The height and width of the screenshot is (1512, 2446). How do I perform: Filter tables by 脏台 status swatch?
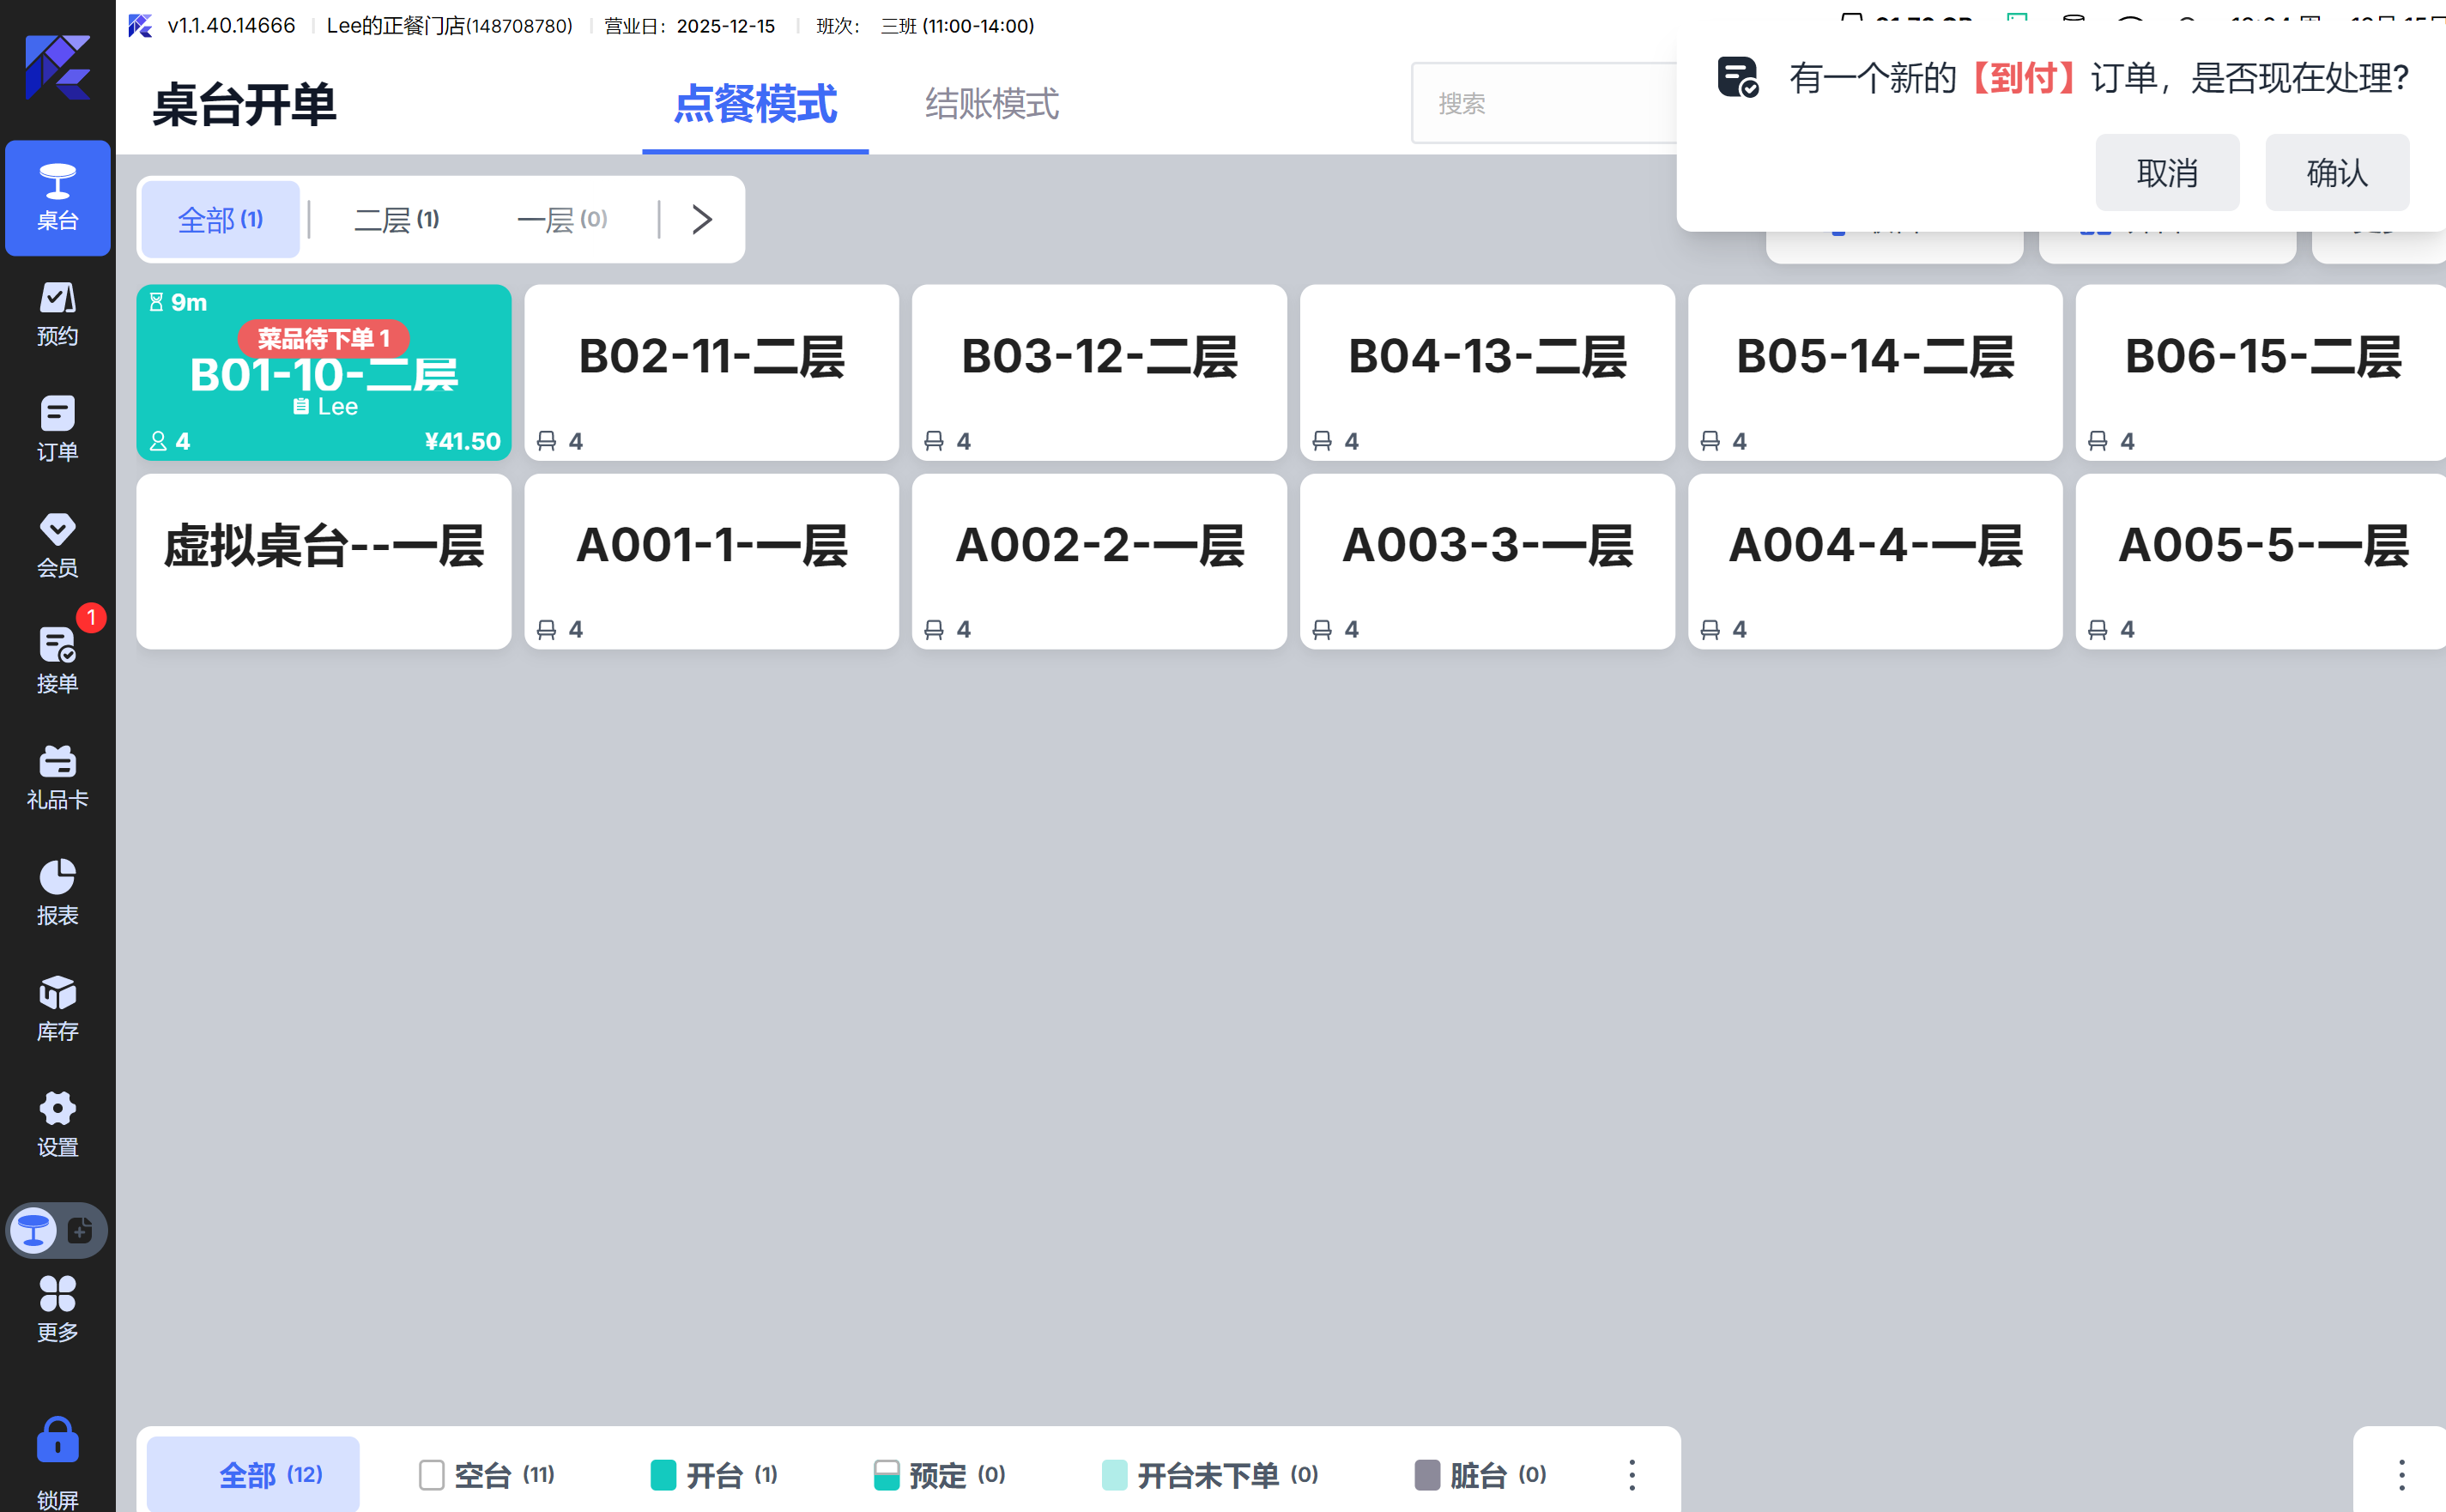point(1427,1474)
